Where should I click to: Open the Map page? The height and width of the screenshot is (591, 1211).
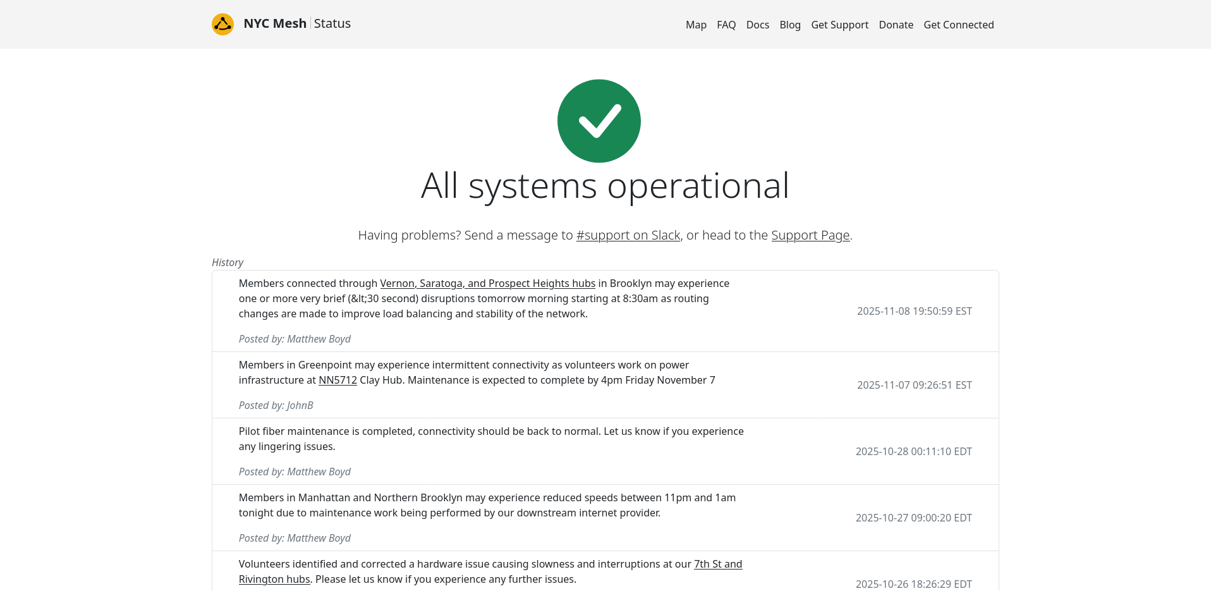tap(696, 25)
